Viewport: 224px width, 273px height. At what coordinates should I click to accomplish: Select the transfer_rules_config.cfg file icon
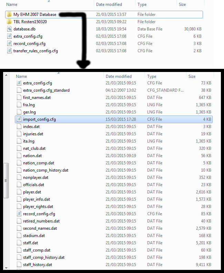[x=9, y=51]
